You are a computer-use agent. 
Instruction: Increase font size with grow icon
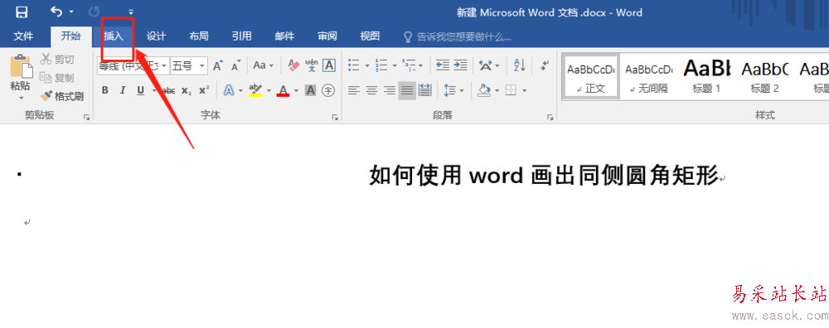point(218,65)
